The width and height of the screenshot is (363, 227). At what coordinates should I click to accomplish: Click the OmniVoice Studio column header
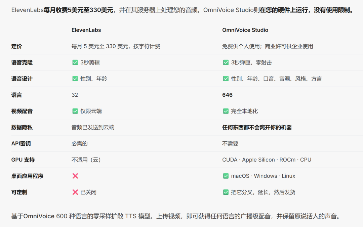[x=245, y=30]
